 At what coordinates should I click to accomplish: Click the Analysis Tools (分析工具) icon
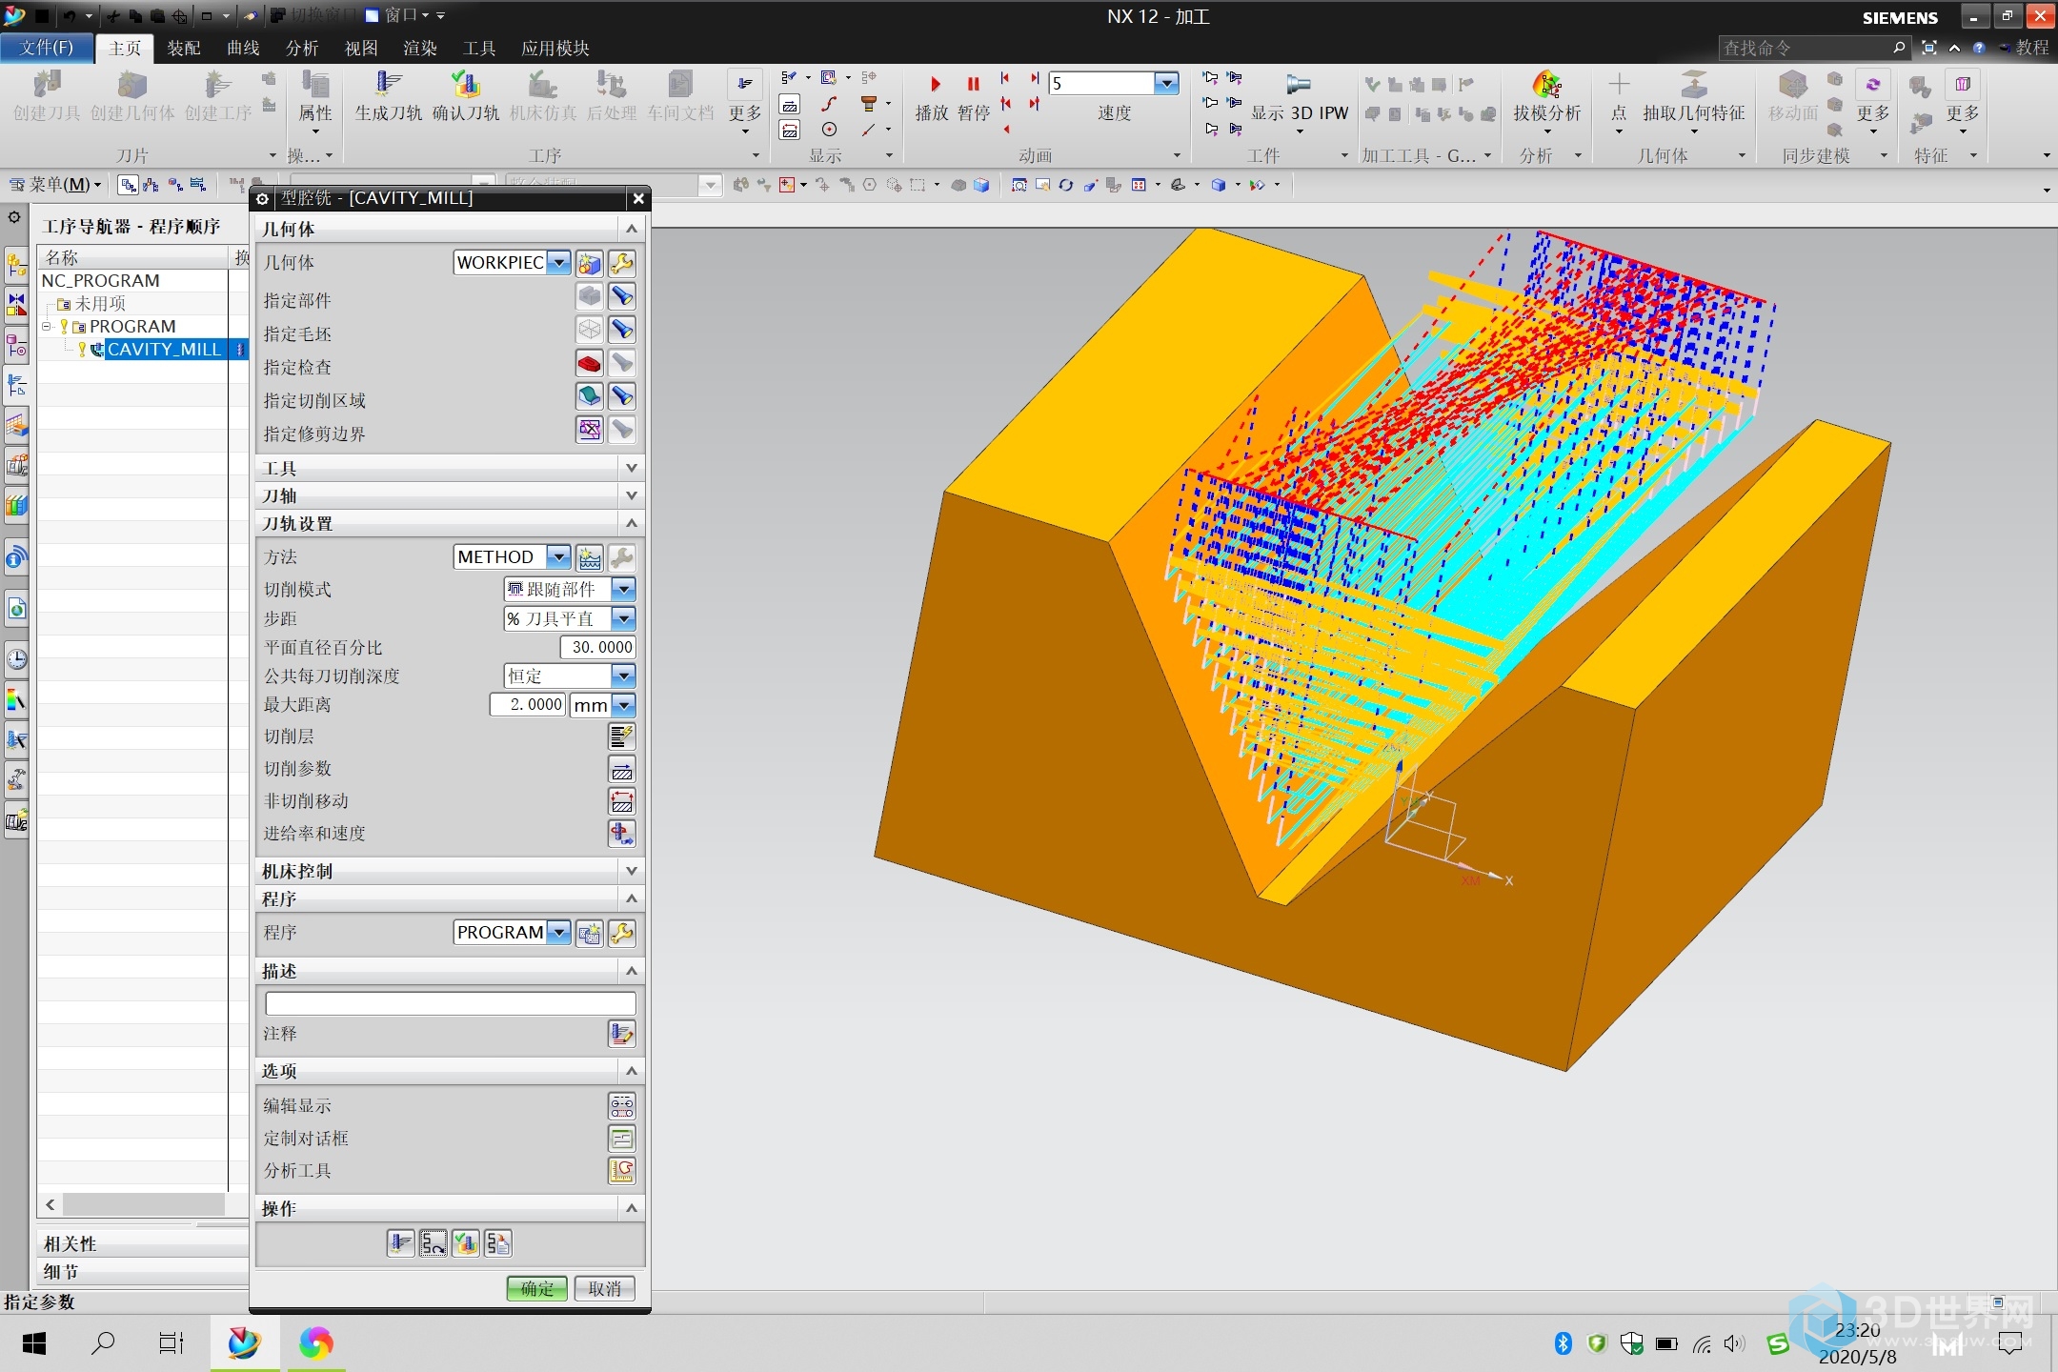622,1171
